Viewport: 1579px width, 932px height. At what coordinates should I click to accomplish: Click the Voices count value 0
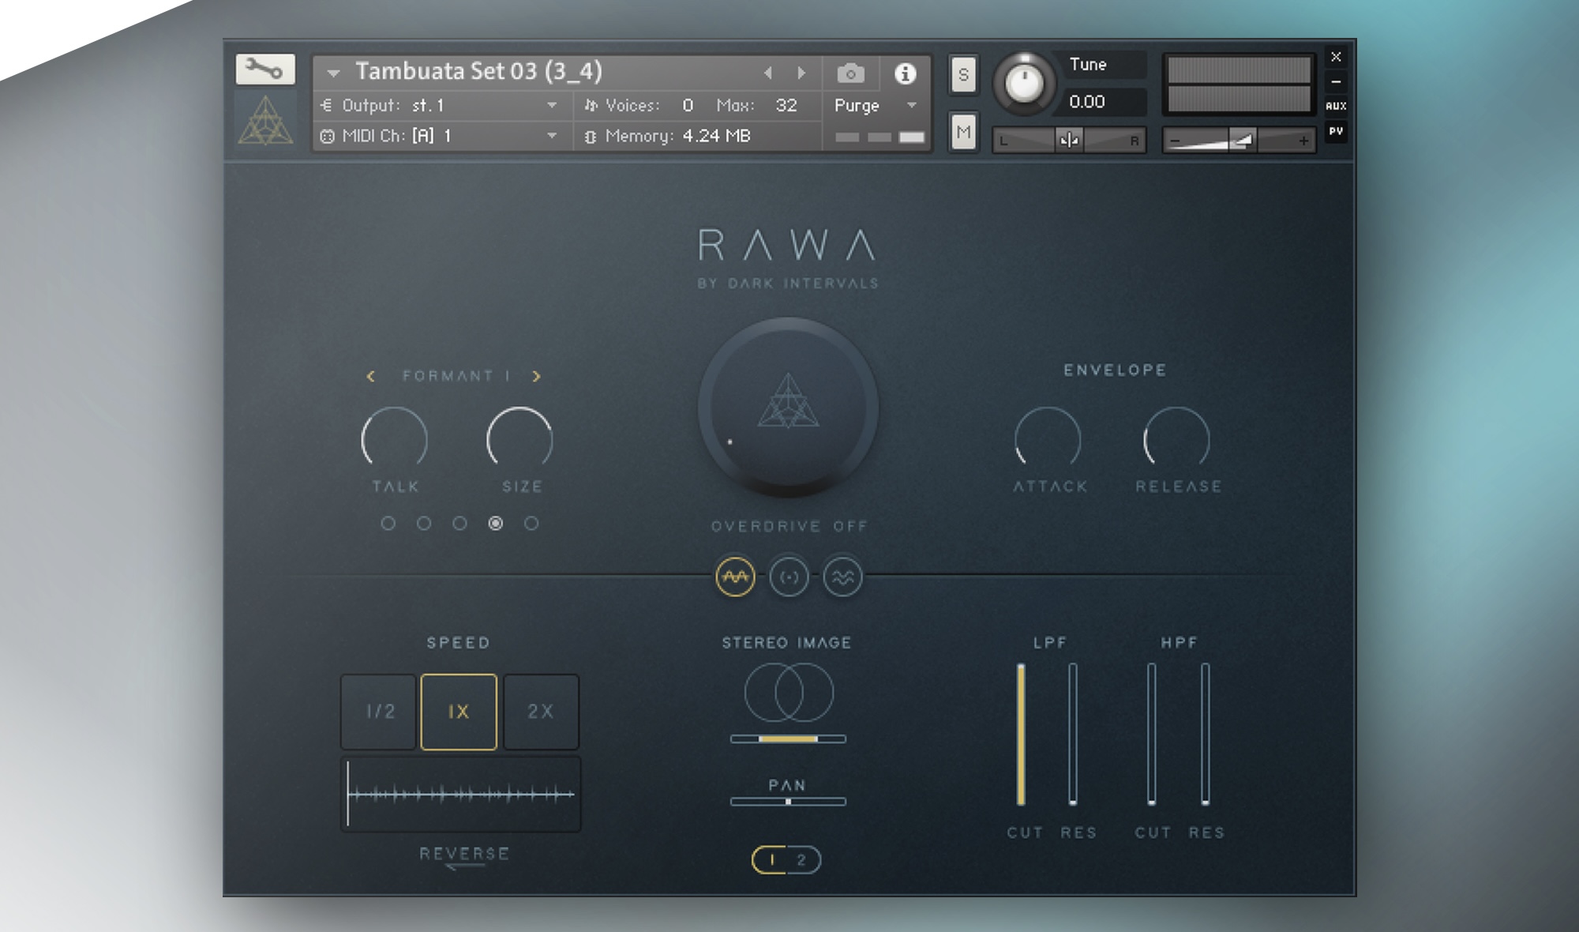tap(688, 105)
